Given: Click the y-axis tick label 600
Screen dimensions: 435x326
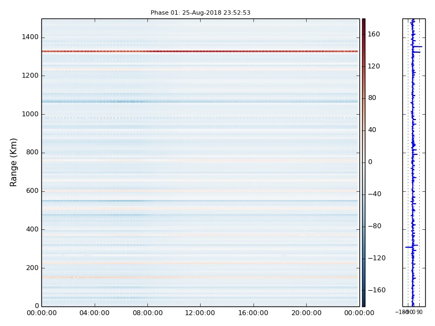Looking at the screenshot, I should click(x=32, y=191).
